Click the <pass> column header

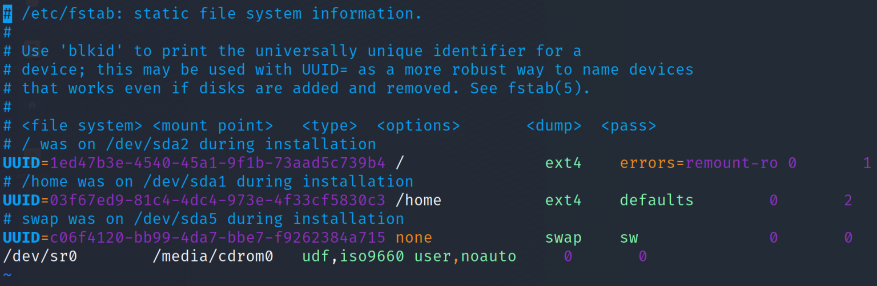[x=629, y=125]
